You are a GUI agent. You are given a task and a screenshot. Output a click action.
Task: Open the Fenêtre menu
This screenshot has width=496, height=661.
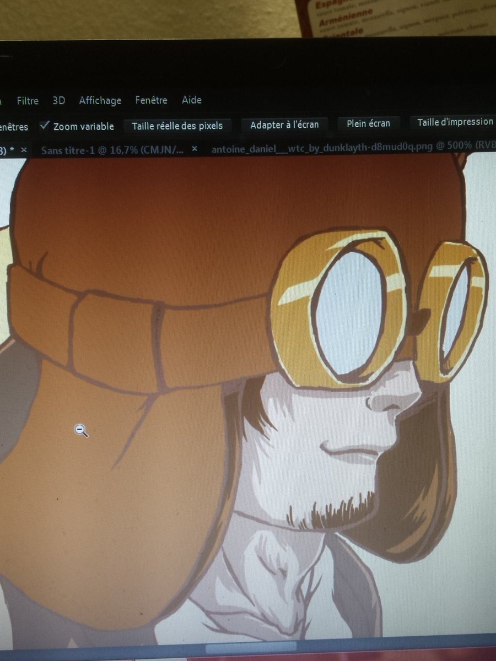click(x=151, y=100)
